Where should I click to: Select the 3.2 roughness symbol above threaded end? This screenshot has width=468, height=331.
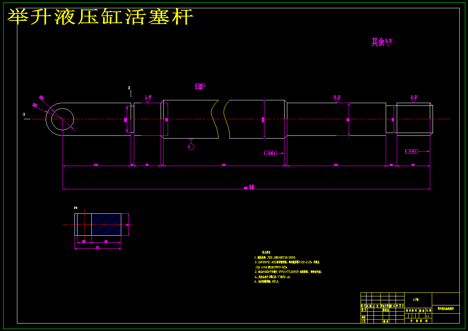pyautogui.click(x=414, y=98)
